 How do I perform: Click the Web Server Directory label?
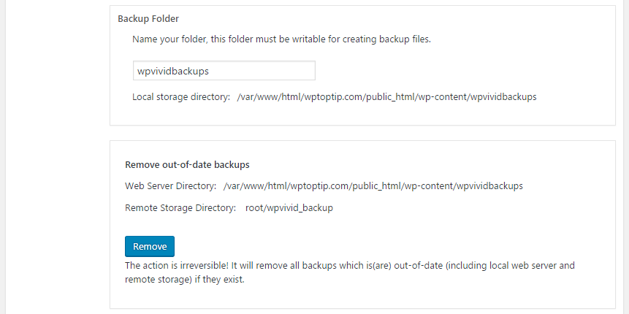click(x=171, y=186)
